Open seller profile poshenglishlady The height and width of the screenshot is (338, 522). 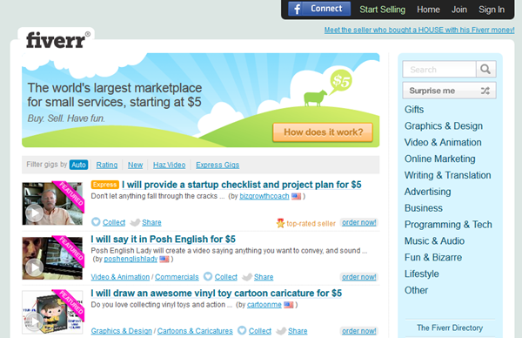click(x=130, y=259)
